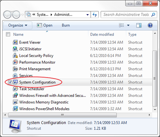The width and height of the screenshot is (160, 137).
Task: Go back with the Back arrow
Action: [7, 15]
